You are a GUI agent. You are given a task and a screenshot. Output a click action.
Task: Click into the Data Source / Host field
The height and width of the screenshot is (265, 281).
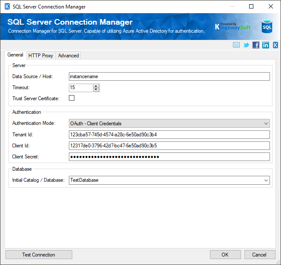[169, 76]
